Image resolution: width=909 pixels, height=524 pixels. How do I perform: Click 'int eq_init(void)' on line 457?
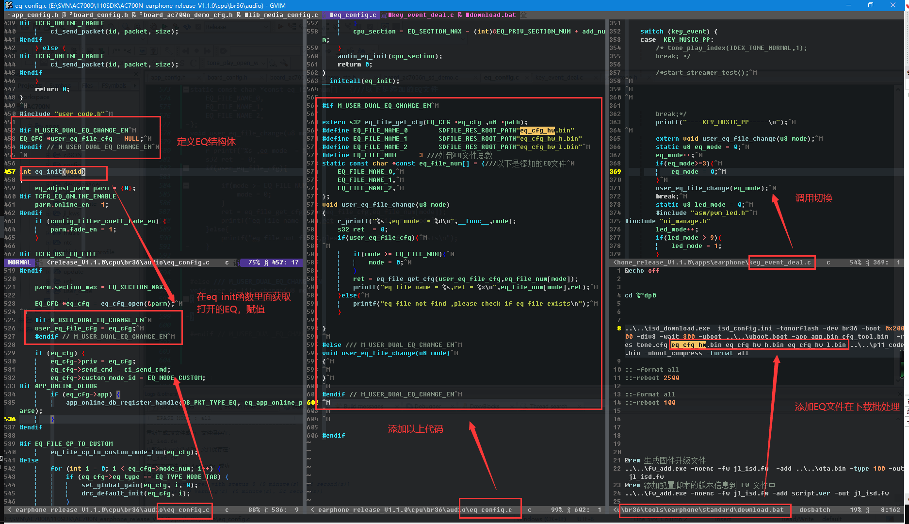(x=52, y=172)
